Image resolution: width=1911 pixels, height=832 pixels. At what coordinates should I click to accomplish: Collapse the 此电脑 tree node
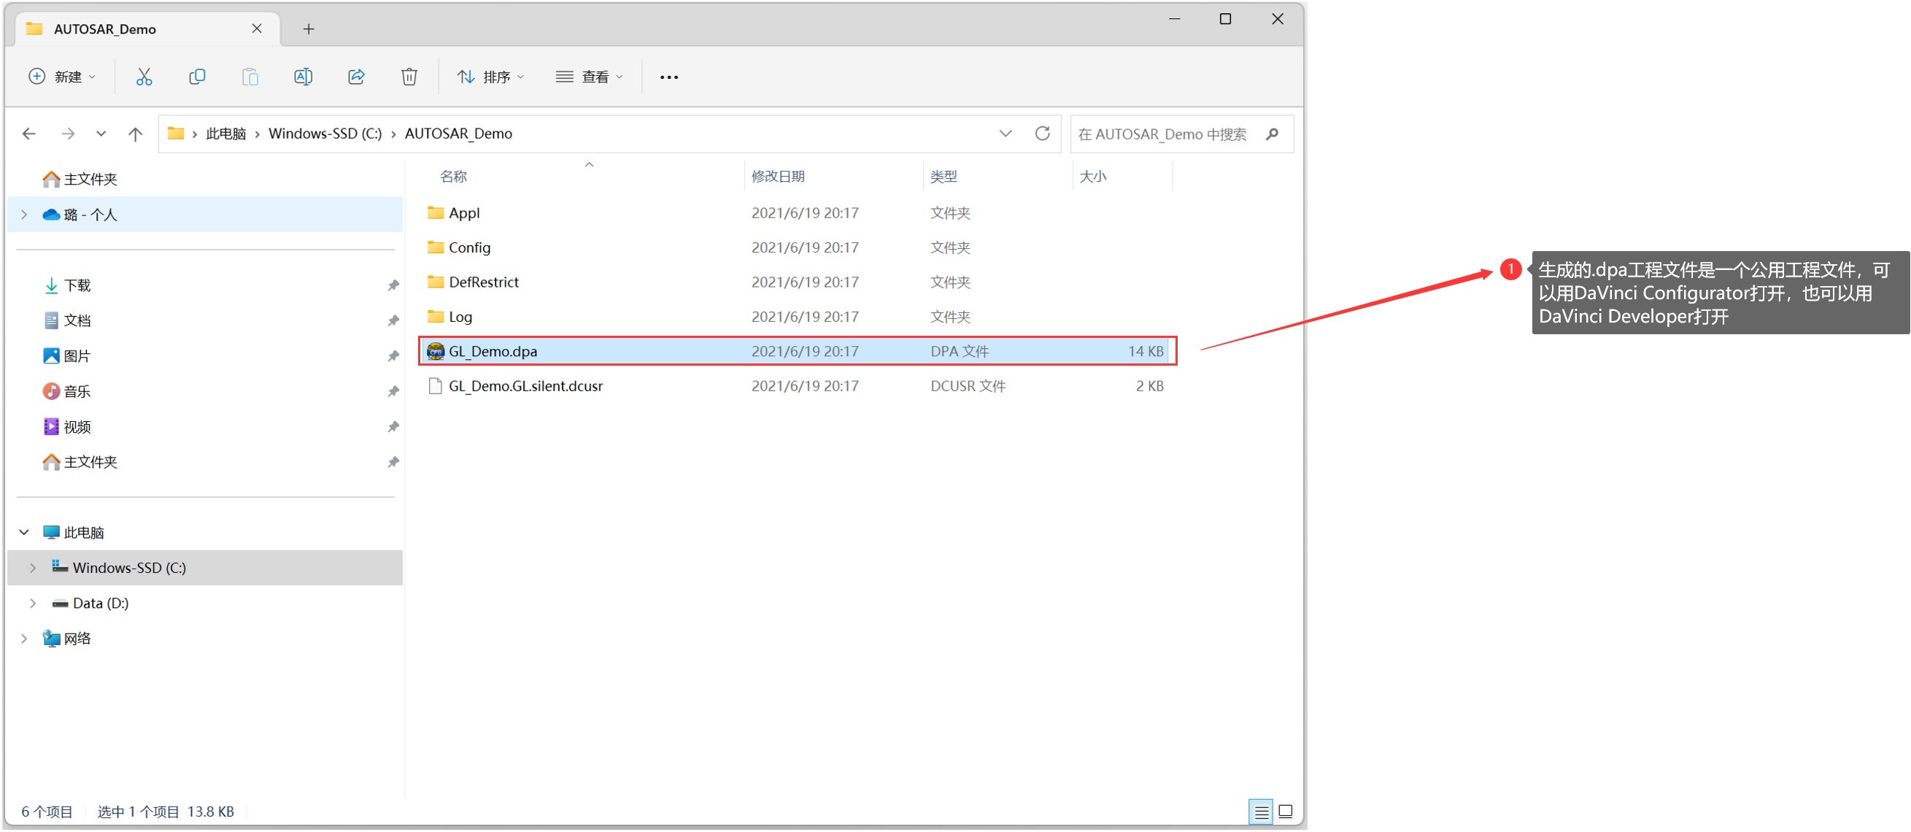pos(25,532)
